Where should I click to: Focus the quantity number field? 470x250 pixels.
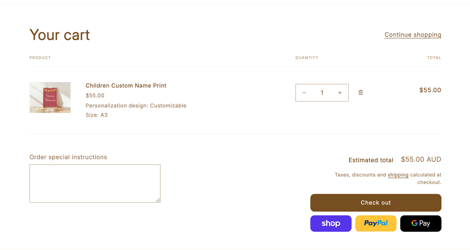point(322,93)
